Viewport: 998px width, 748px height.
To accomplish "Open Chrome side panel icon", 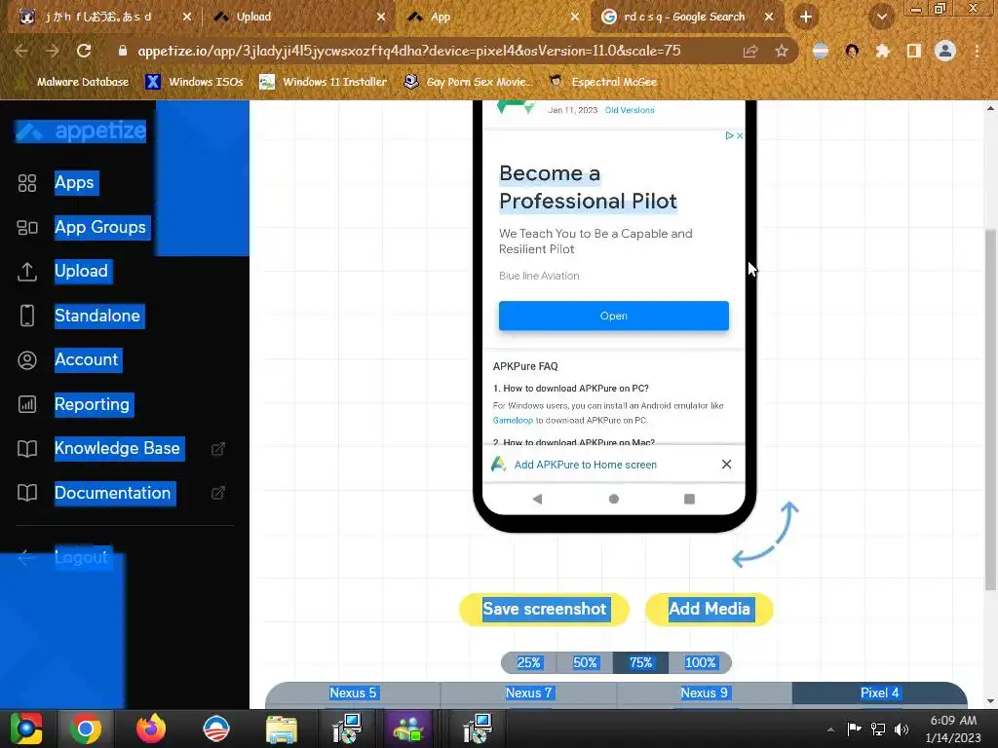I will [914, 51].
